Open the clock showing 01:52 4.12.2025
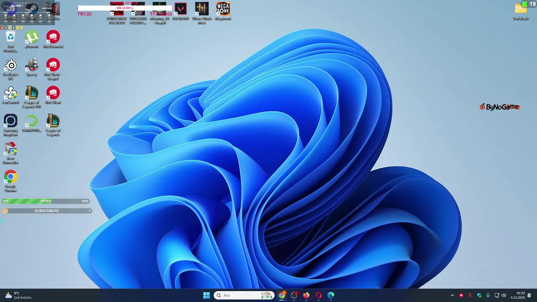Viewport: 537px width, 302px height. coord(518,295)
